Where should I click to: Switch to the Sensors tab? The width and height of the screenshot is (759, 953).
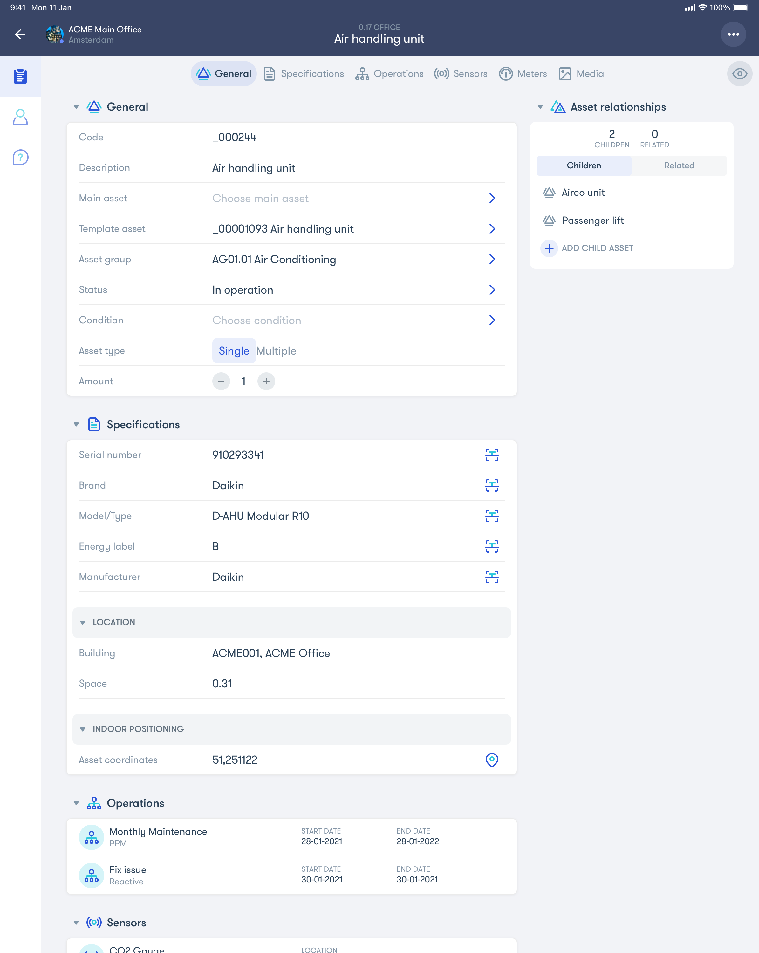tap(461, 74)
